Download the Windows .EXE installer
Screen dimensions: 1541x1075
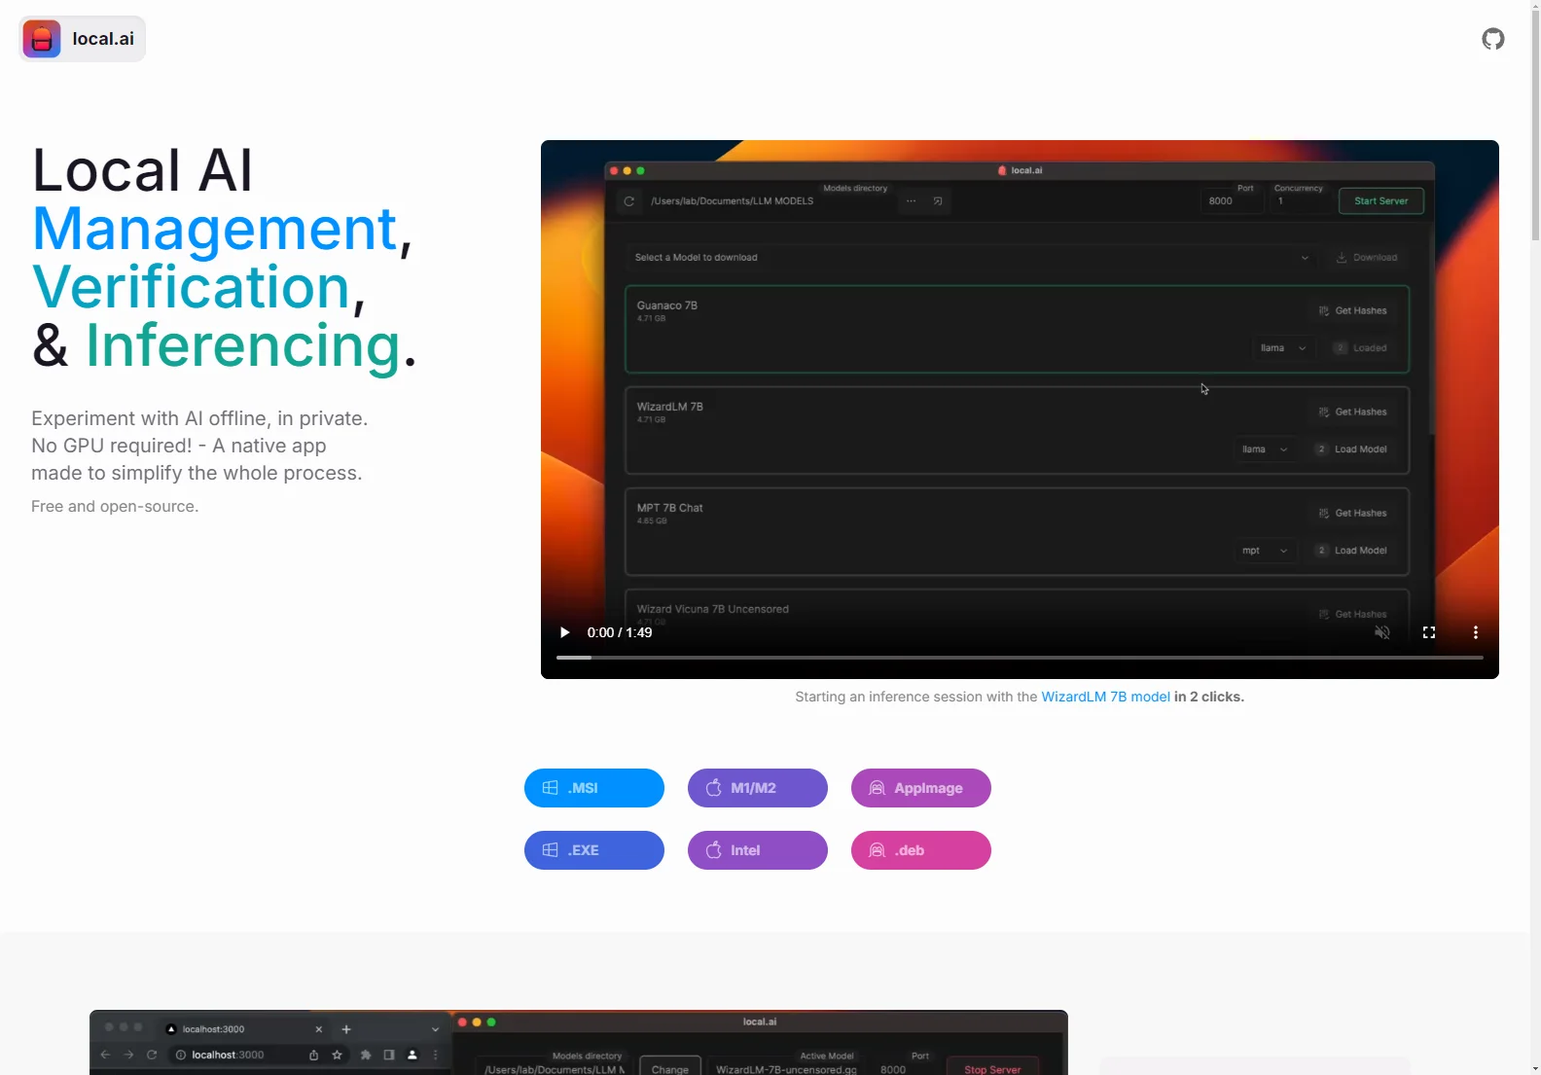594,850
